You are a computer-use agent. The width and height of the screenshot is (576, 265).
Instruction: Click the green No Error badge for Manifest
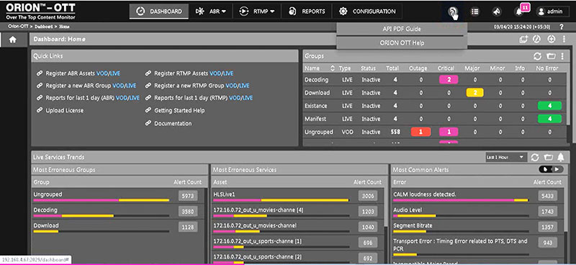click(x=549, y=119)
